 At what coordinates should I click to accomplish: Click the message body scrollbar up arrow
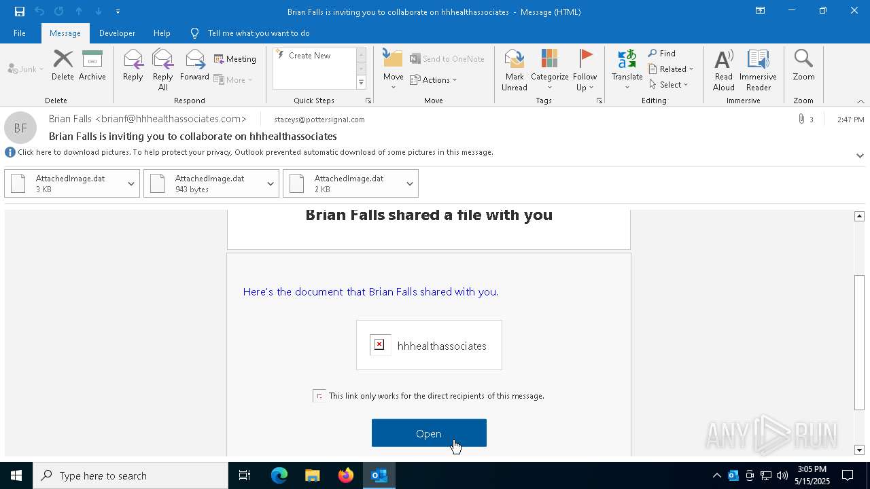pos(859,216)
